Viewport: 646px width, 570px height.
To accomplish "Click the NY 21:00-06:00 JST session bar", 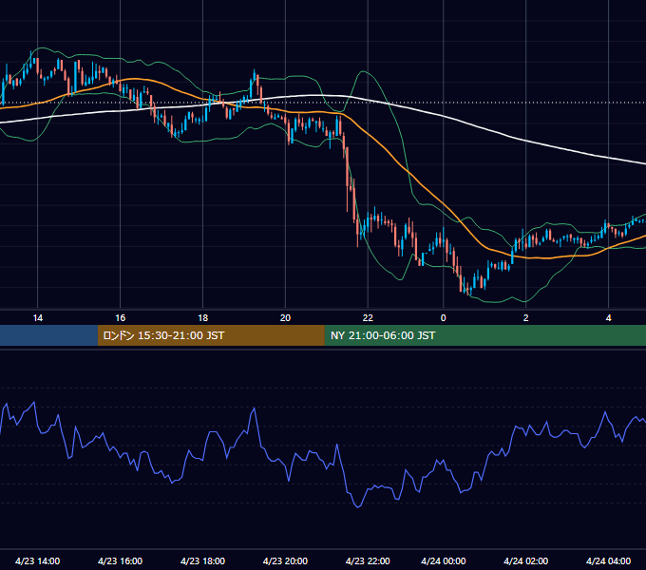I will [x=485, y=335].
